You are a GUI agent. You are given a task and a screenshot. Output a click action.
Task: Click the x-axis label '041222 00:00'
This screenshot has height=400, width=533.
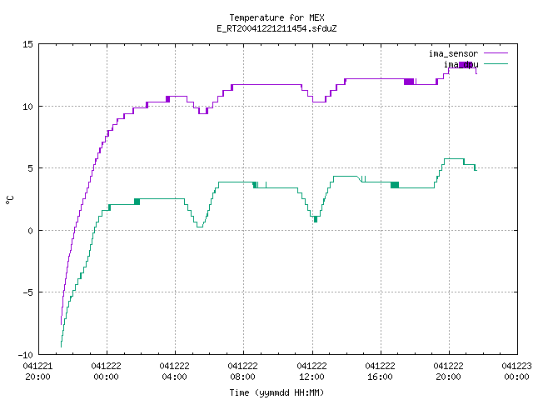coord(106,372)
